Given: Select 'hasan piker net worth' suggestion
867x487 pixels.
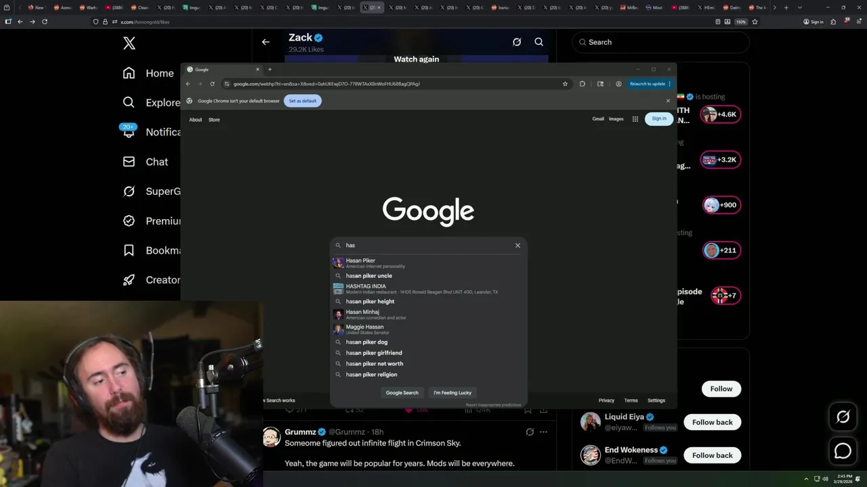Looking at the screenshot, I should [428, 364].
